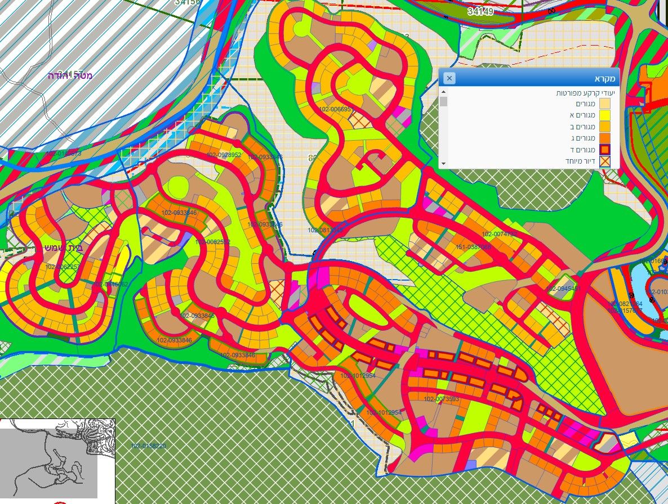Click the legend scroll down arrow
This screenshot has height=504, width=668.
point(443,163)
